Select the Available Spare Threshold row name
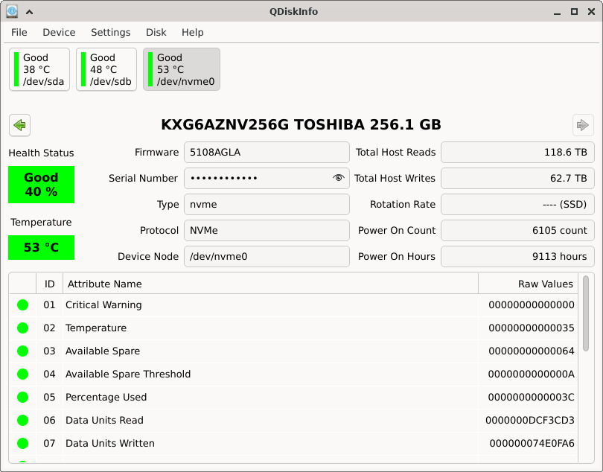603x472 pixels. pyautogui.click(x=128, y=374)
